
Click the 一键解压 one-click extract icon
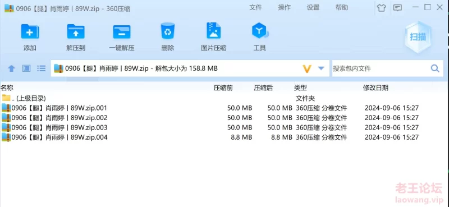coord(122,31)
